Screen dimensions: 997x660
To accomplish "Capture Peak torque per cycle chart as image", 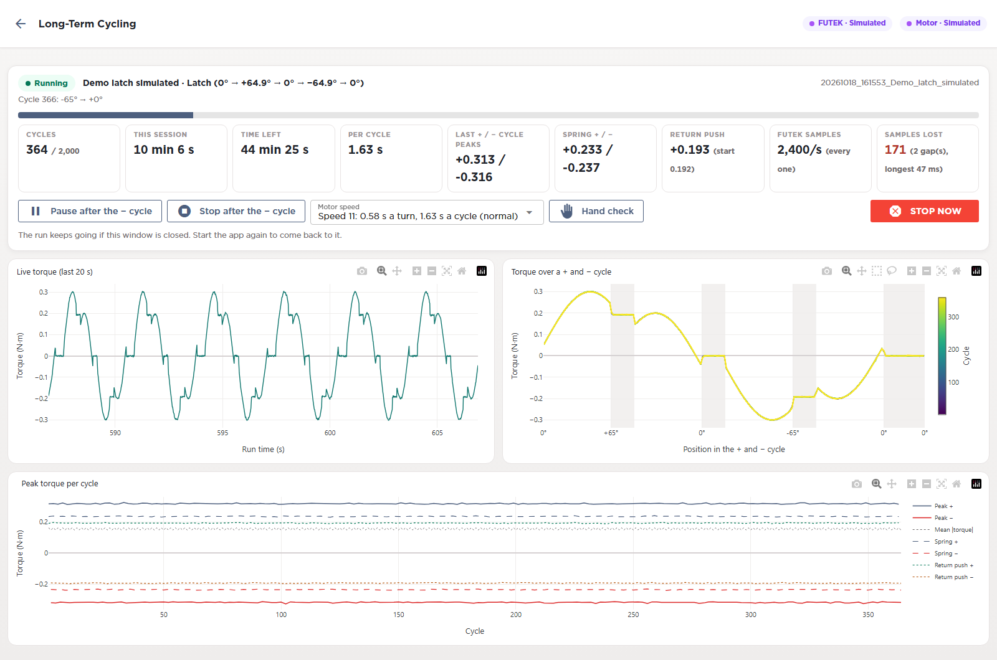I will point(857,484).
